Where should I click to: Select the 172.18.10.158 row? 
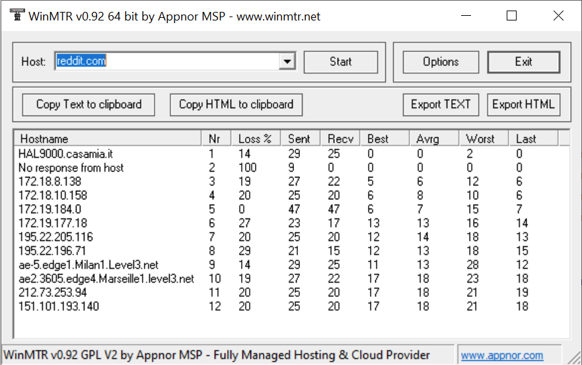click(x=291, y=195)
